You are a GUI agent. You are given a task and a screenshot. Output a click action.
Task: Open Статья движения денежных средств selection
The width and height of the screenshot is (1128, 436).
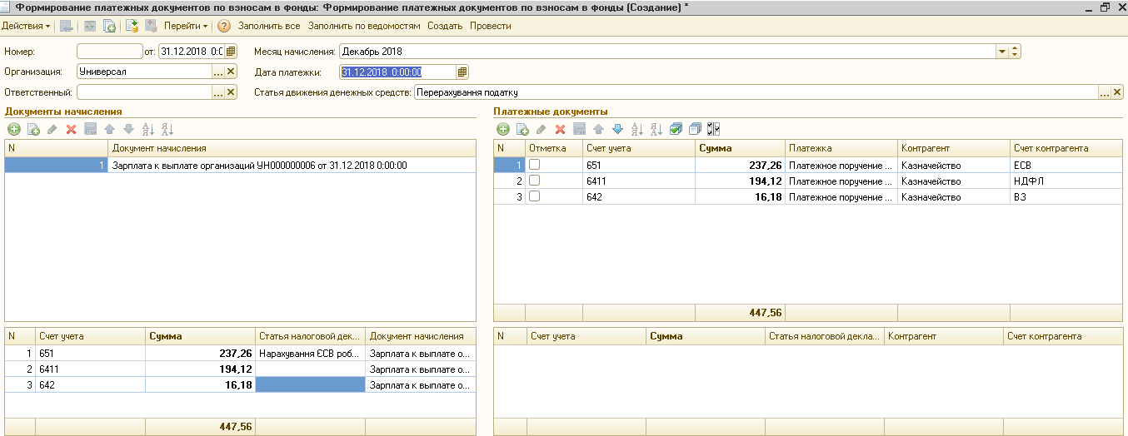coord(1104,92)
